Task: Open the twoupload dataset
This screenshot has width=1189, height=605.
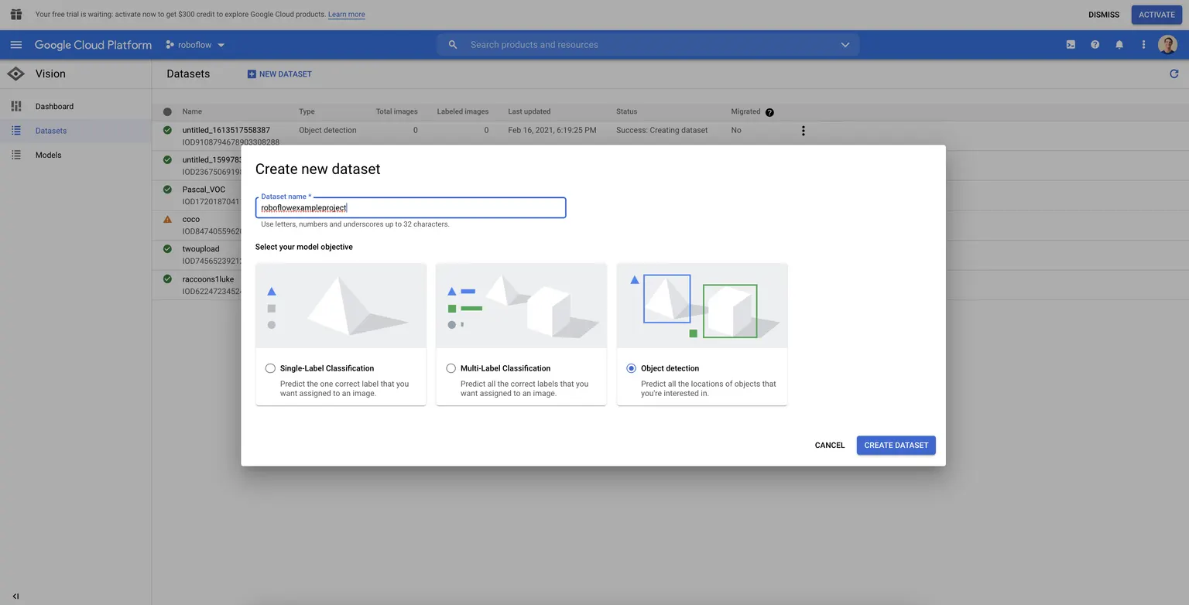Action: (x=200, y=249)
